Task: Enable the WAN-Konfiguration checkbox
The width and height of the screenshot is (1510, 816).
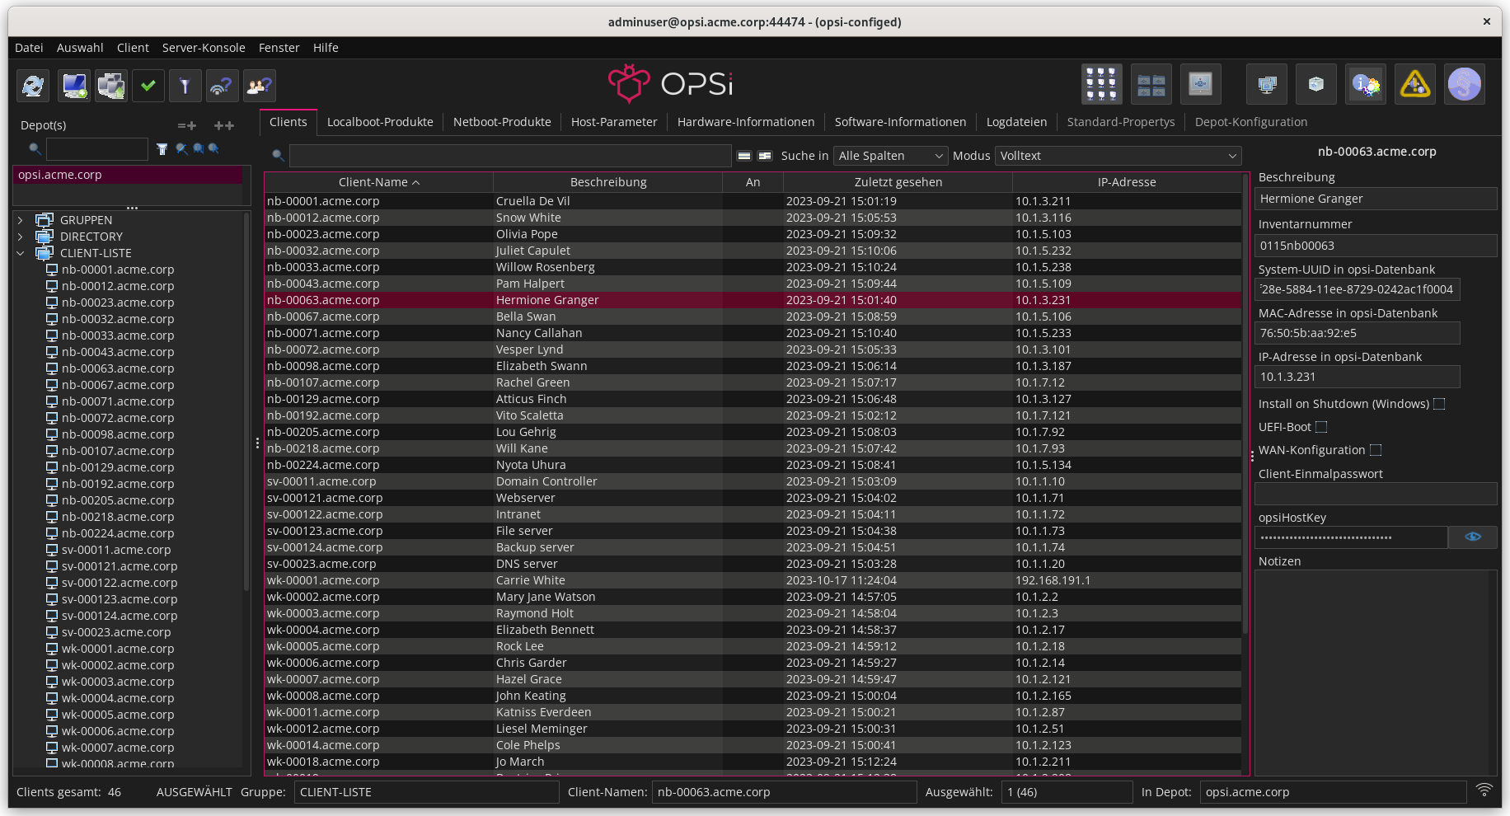Action: point(1376,450)
